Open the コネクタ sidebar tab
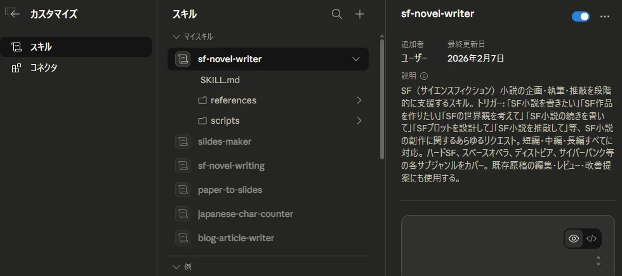The image size is (622, 276). tap(76, 68)
